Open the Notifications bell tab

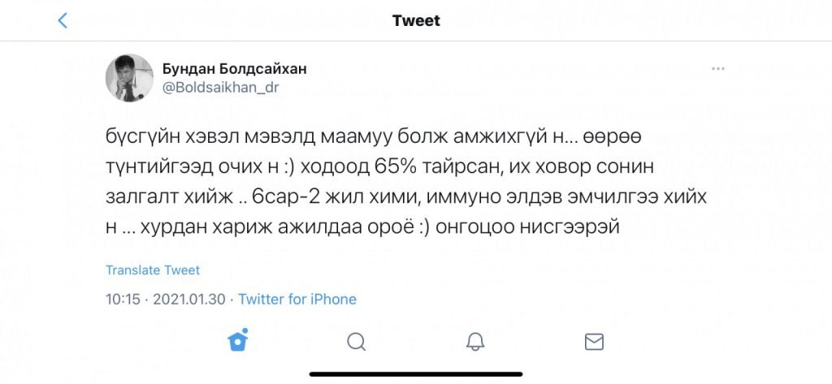coord(475,342)
